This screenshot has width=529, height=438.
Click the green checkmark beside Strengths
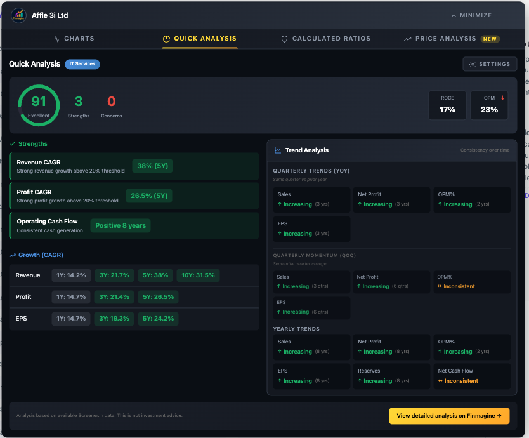12,144
